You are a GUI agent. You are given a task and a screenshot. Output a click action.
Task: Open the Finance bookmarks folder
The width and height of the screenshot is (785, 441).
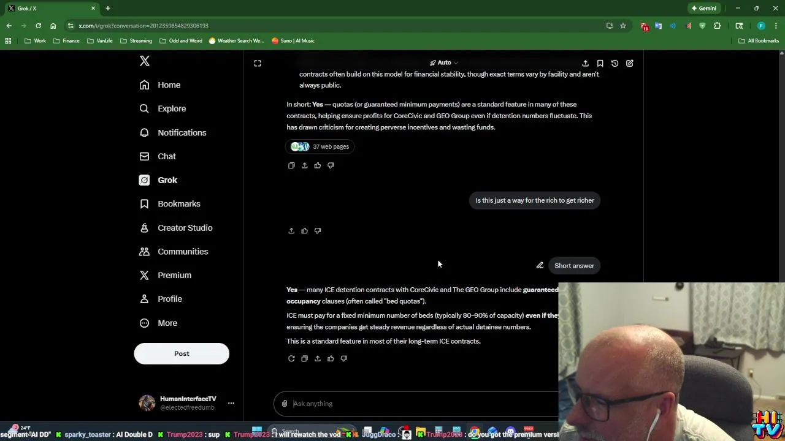pos(66,41)
